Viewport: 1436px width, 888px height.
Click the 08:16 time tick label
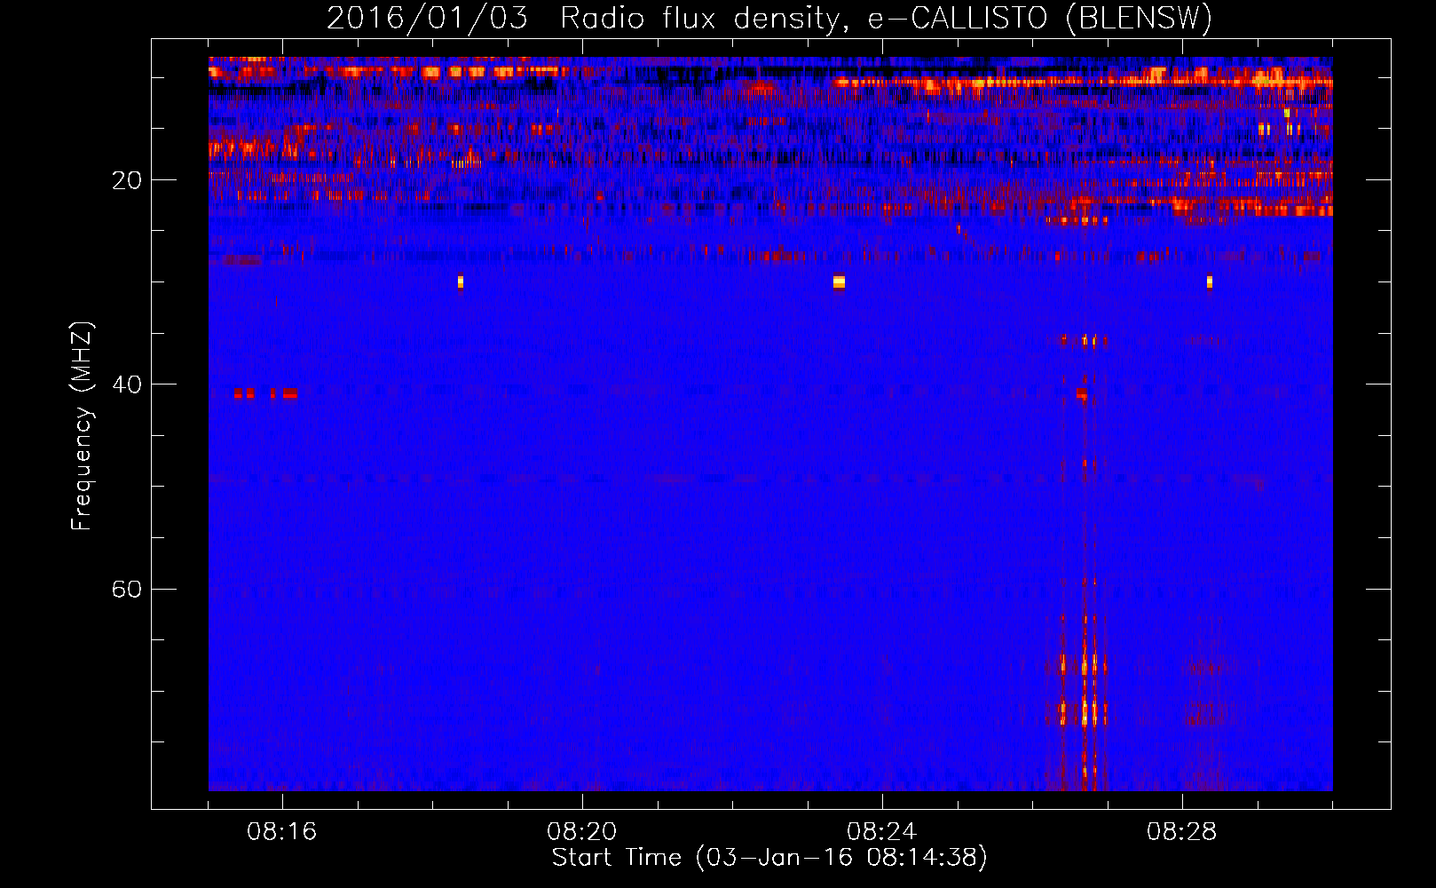pos(282,832)
